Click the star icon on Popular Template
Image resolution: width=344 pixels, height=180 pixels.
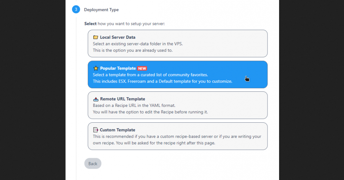point(95,68)
